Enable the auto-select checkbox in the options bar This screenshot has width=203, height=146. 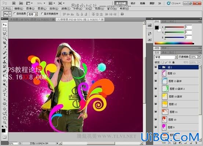tap(15, 14)
